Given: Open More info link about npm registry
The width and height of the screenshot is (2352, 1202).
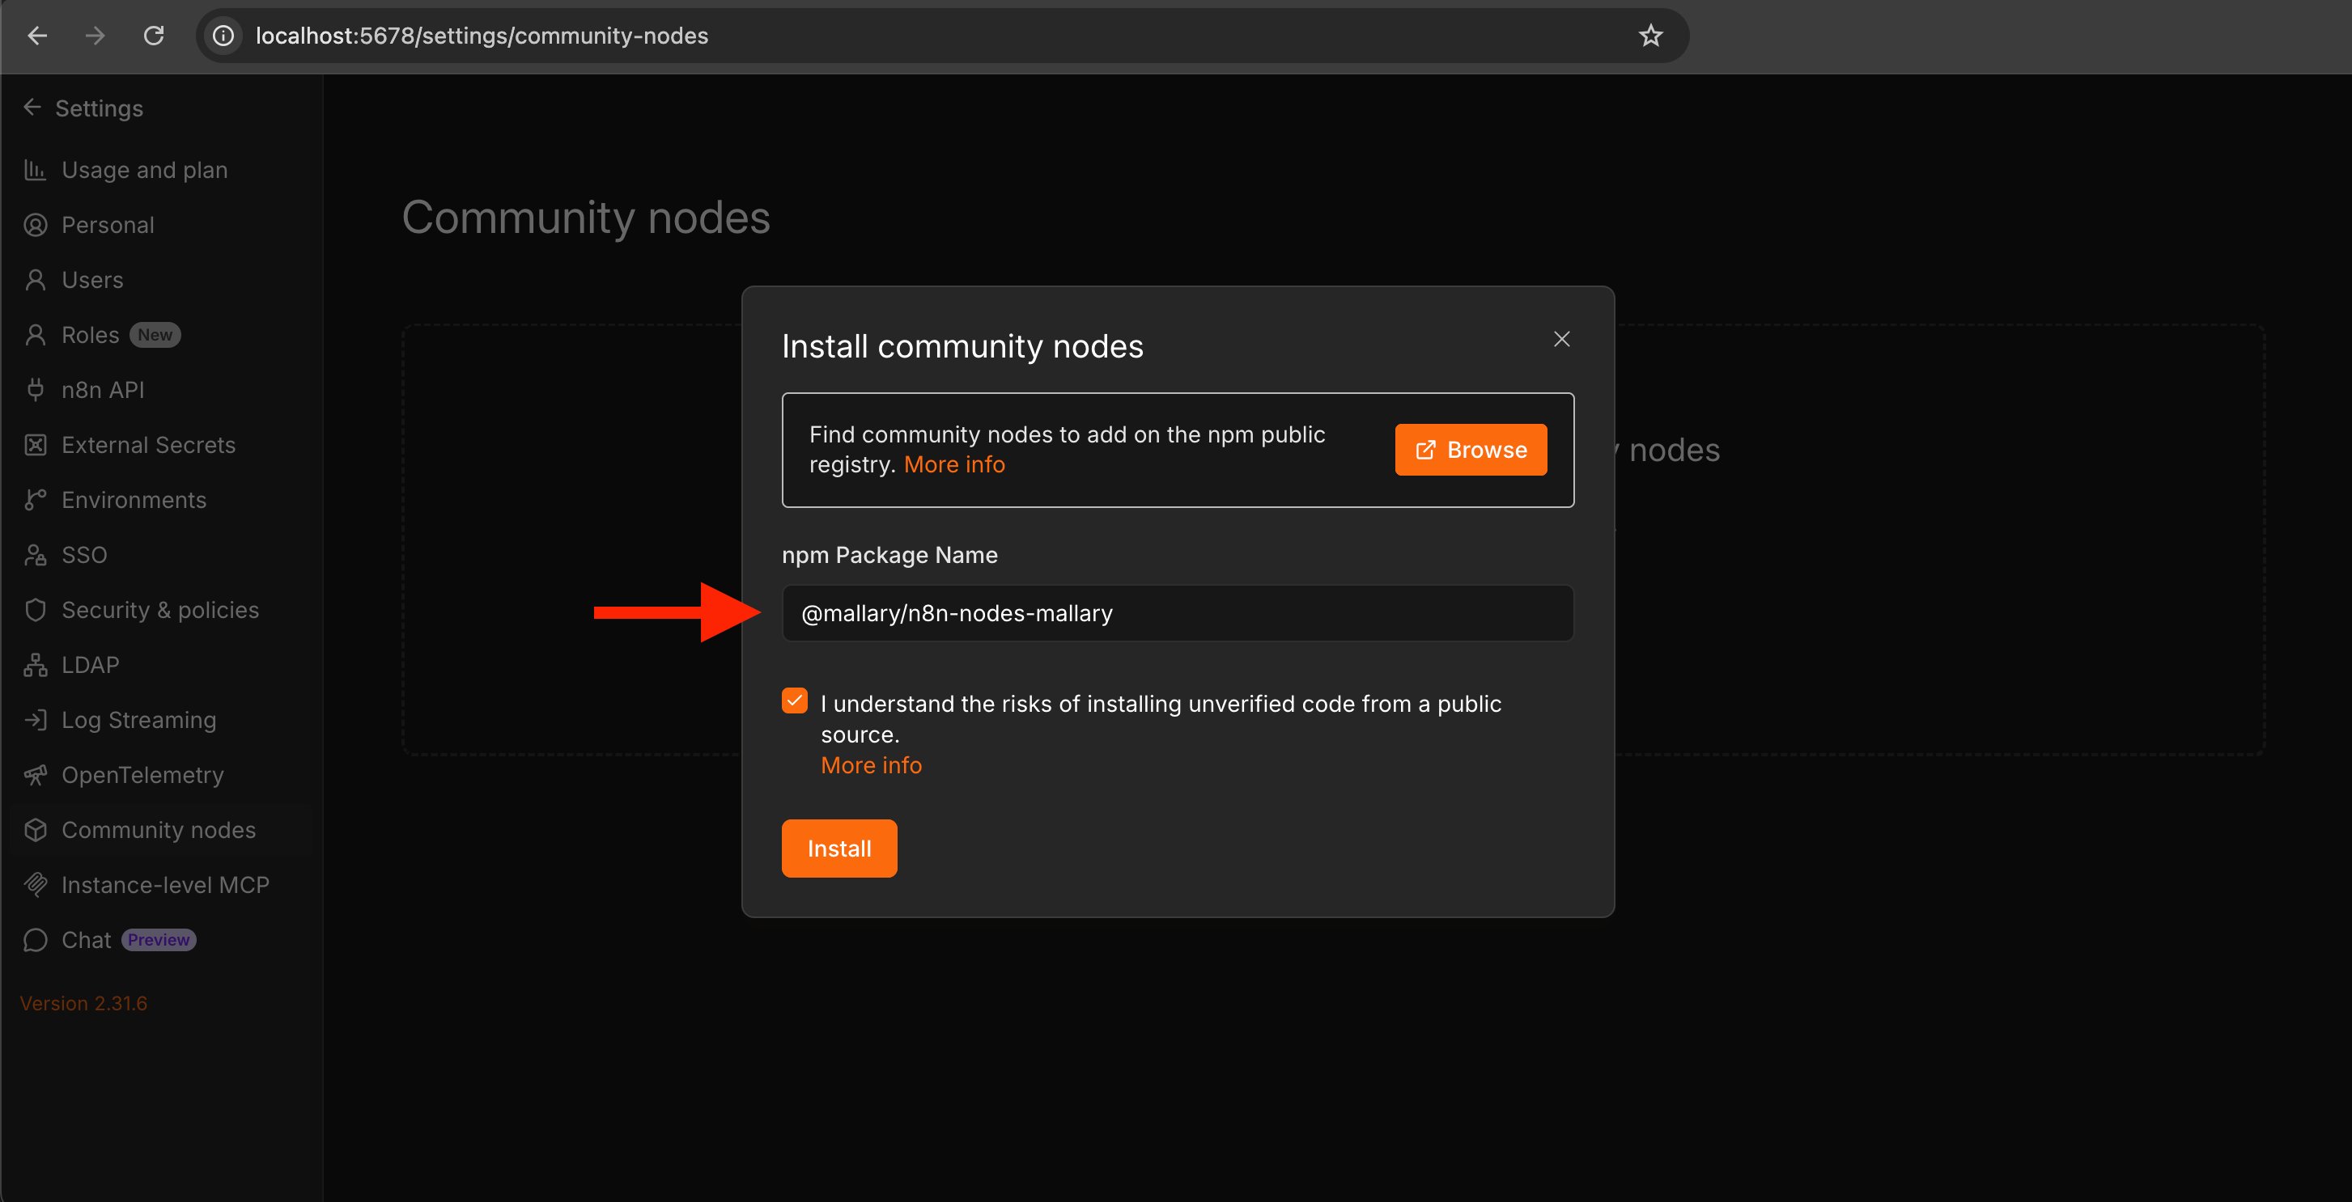Looking at the screenshot, I should (954, 464).
